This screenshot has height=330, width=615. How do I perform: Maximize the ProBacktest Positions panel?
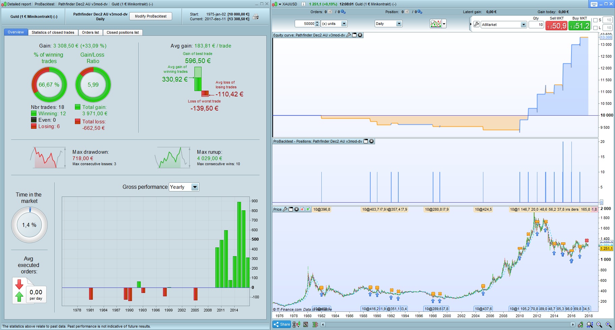tap(366, 141)
